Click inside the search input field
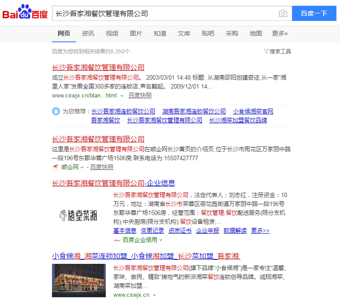 (164, 13)
